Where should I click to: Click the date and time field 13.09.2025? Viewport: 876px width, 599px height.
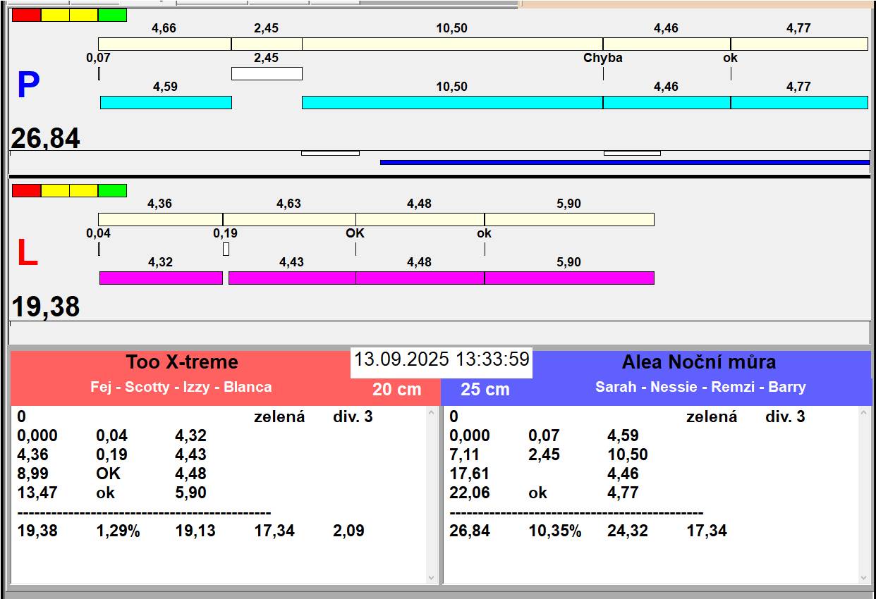point(442,359)
